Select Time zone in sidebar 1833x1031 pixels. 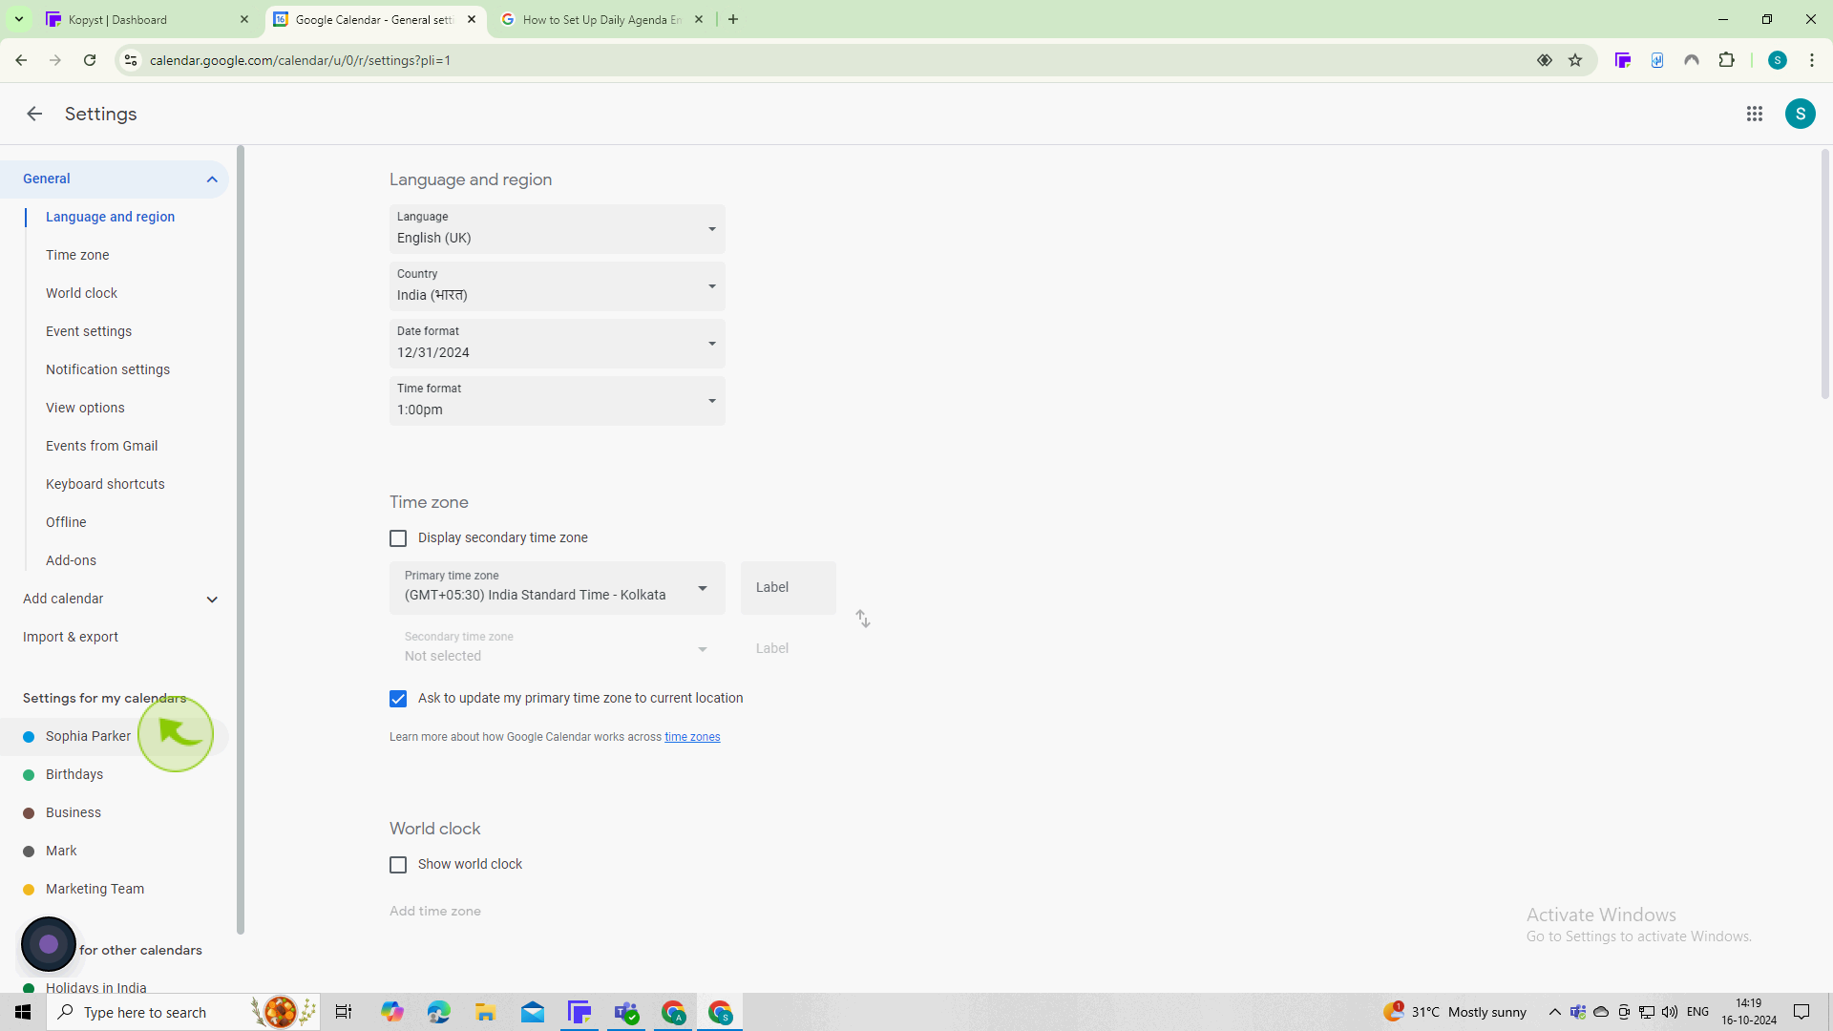click(x=77, y=255)
